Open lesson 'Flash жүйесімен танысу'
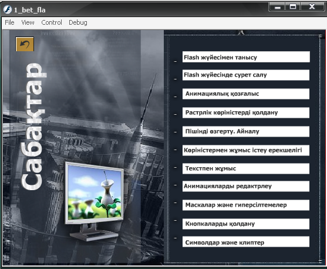Image resolution: width=327 pixels, height=269 pixels. tap(246, 57)
